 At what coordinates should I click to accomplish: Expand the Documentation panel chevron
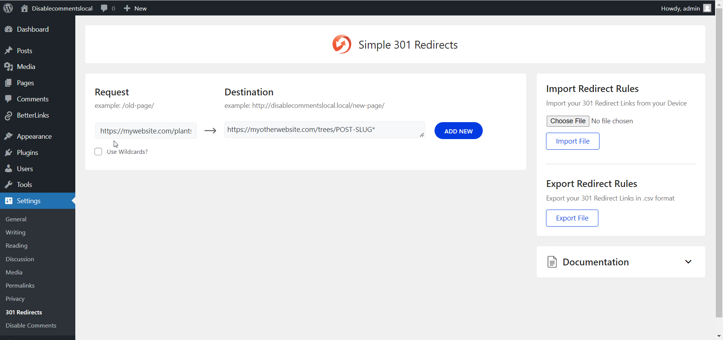(688, 262)
